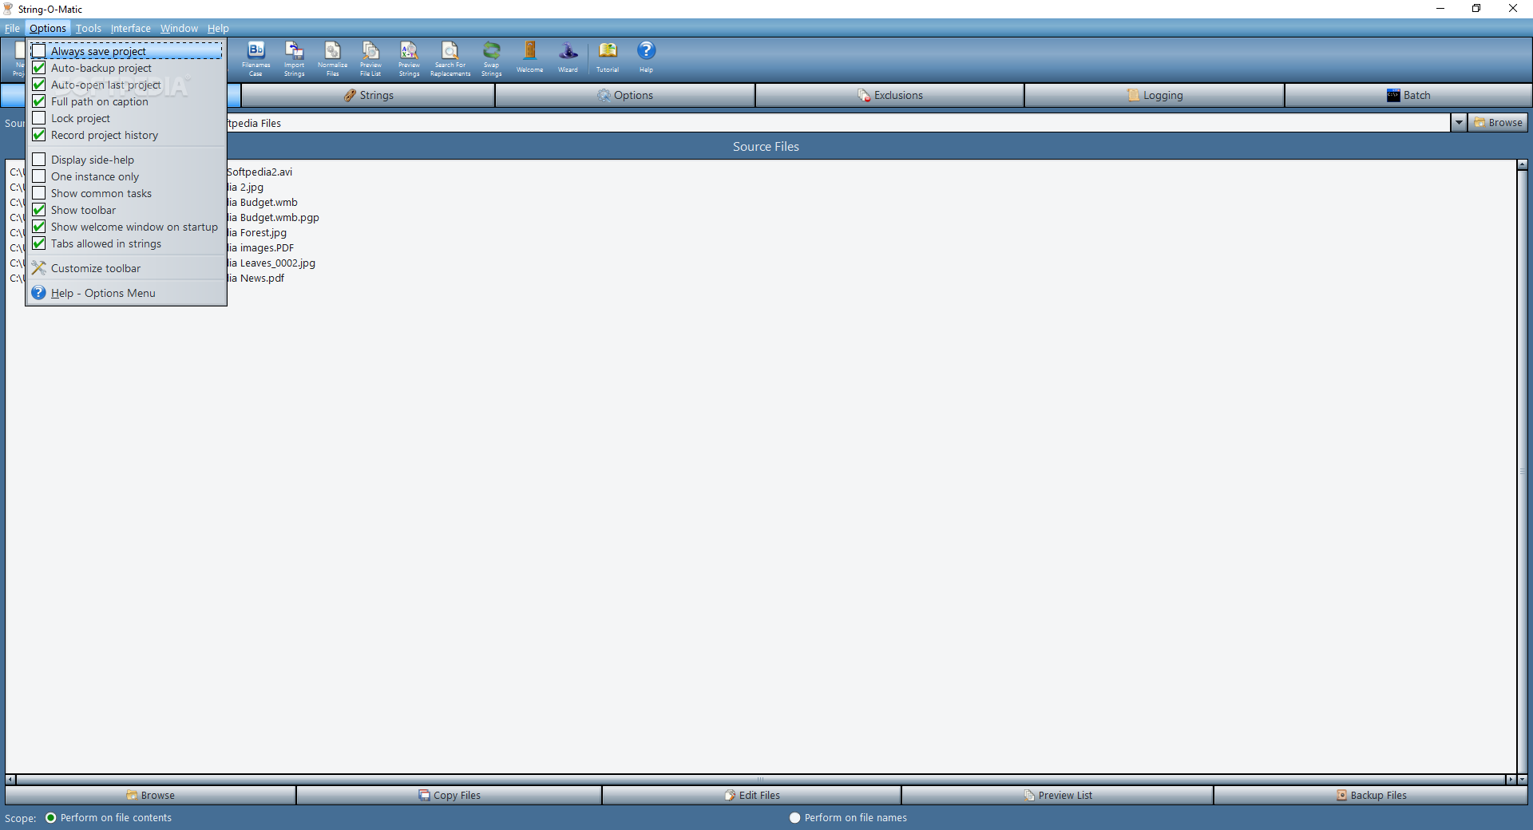Disable Full path on caption

[39, 101]
